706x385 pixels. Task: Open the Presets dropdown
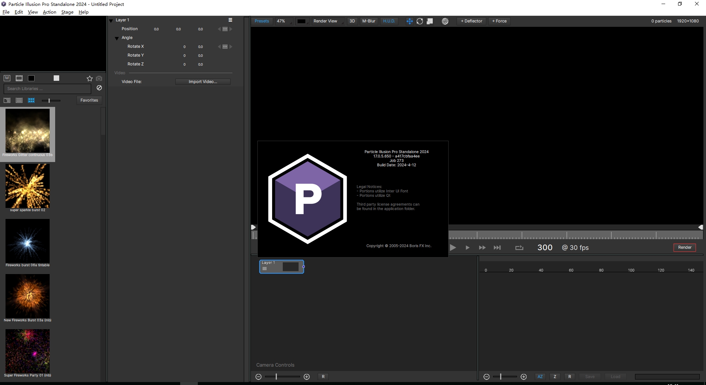pos(262,21)
